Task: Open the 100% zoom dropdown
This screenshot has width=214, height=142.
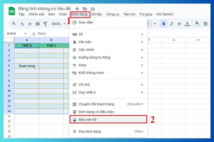Action: click(x=58, y=24)
